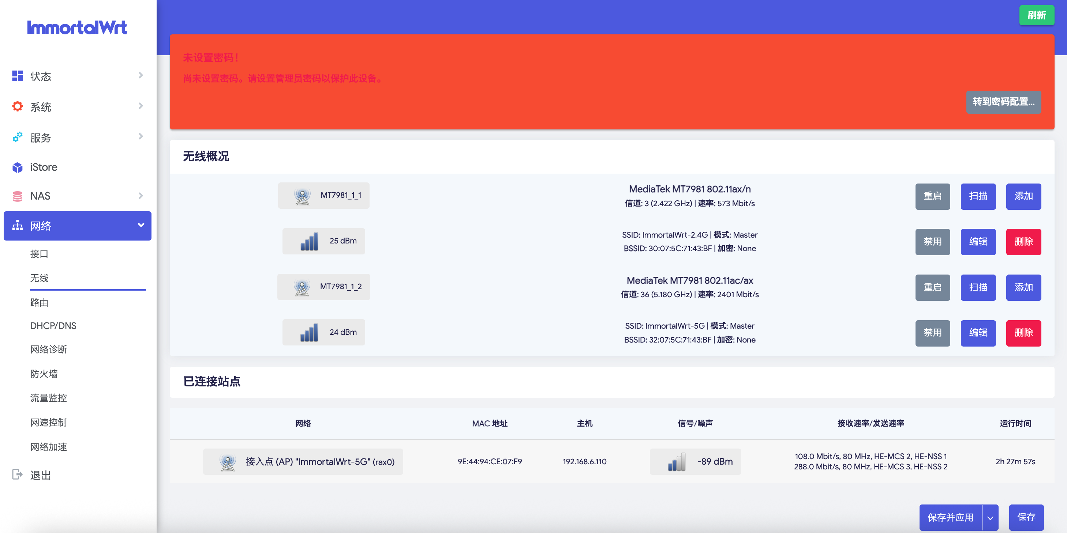The image size is (1067, 533).
Task: Click the MT7981_1_2 radio antenna icon
Action: coord(302,287)
